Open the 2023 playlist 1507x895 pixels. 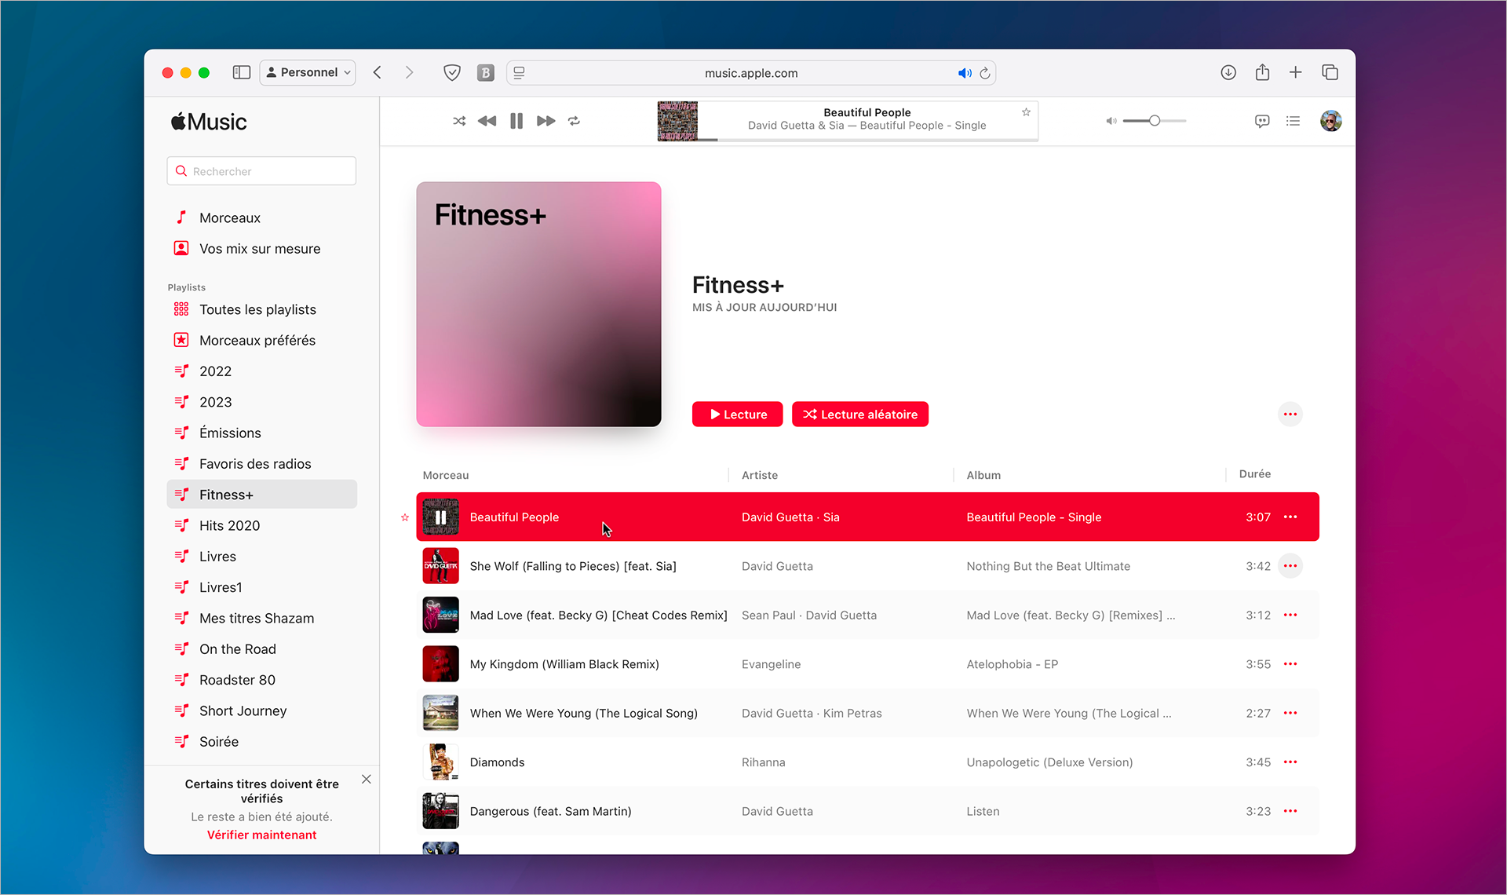point(262,402)
